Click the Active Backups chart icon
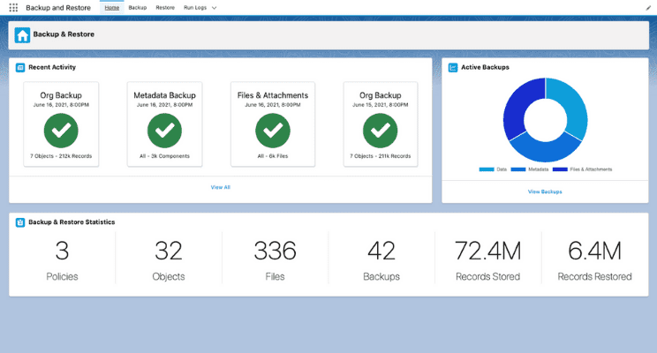Image resolution: width=657 pixels, height=353 pixels. (x=453, y=67)
